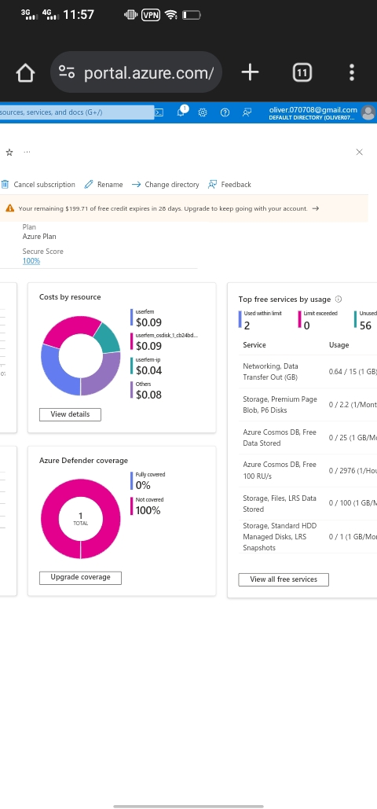
Task: Click info icon beside Top free services
Action: [x=339, y=300]
